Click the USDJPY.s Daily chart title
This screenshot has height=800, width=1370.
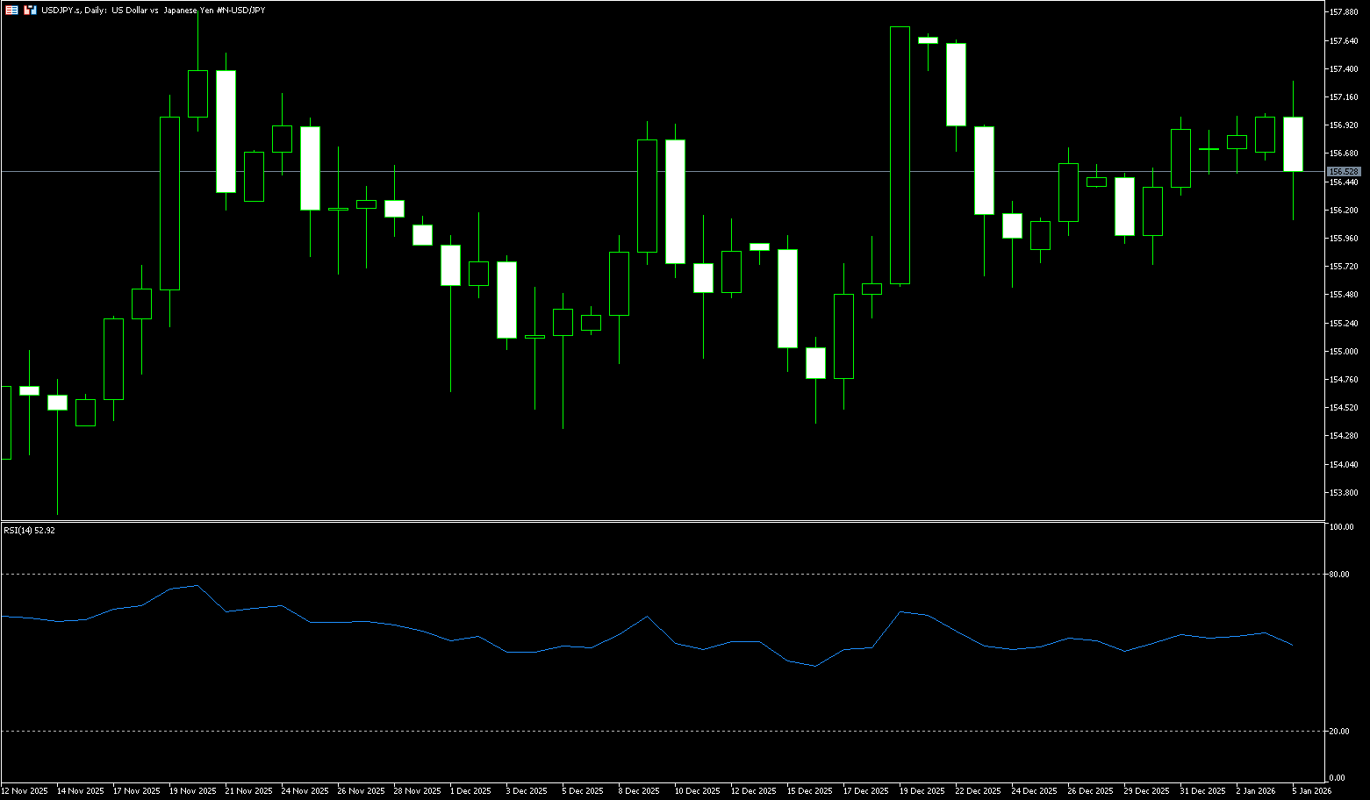tap(153, 10)
